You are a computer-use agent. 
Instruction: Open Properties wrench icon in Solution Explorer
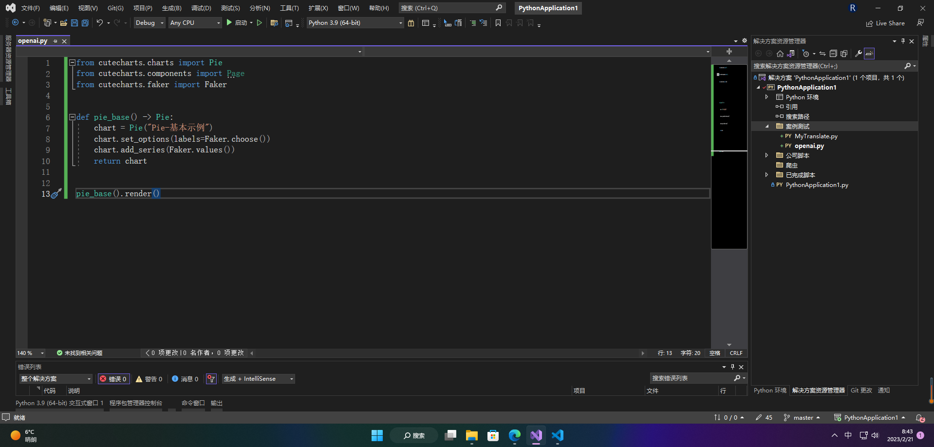(x=859, y=54)
